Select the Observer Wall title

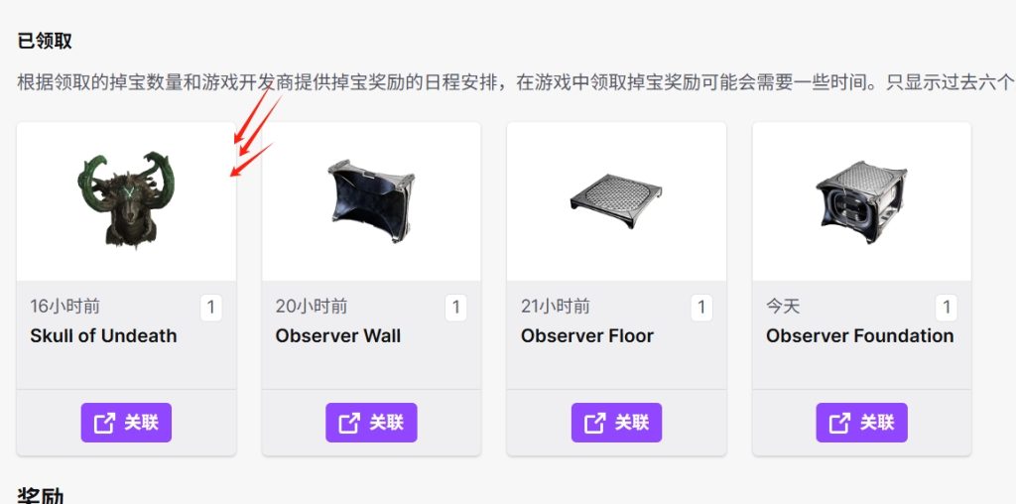coord(338,335)
